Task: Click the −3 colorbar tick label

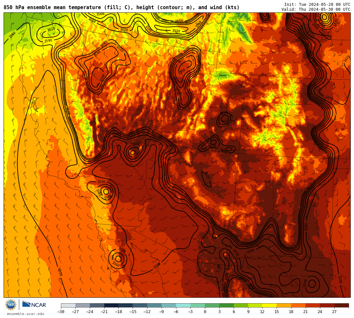Action: pos(190,312)
